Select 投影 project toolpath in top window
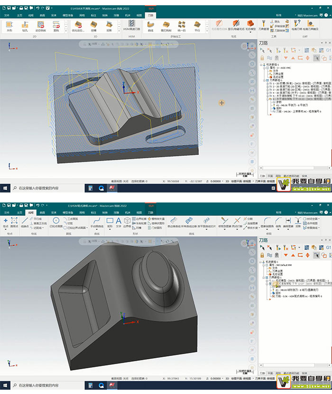The height and width of the screenshot is (394, 332). (x=109, y=27)
